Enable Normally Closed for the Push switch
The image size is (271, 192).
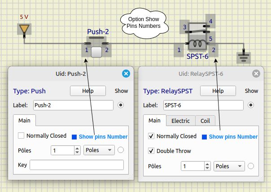tap(21, 136)
